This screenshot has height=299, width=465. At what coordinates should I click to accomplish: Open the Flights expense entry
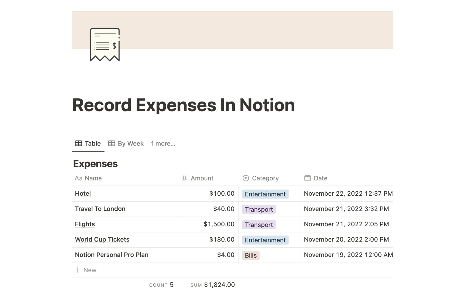[x=85, y=224]
